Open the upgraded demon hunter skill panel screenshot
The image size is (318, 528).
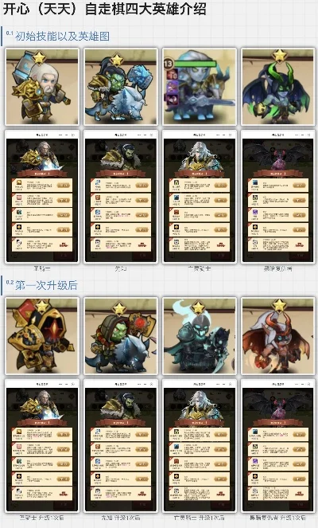tap(278, 446)
